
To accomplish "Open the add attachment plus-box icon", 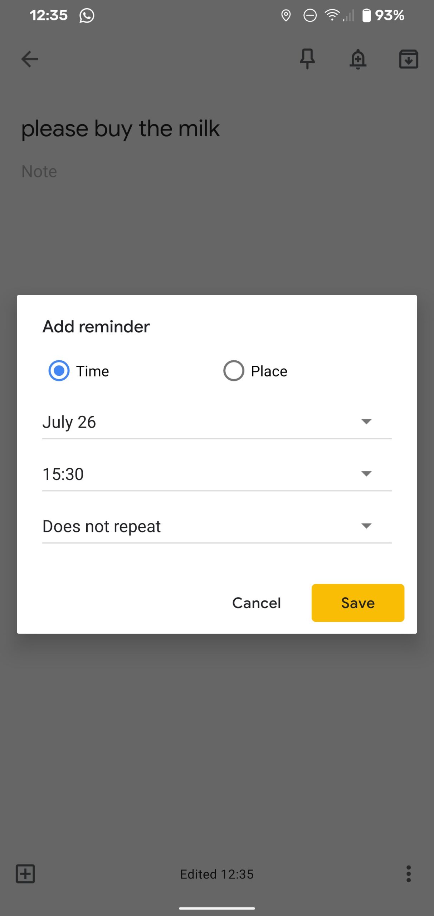I will coord(25,874).
